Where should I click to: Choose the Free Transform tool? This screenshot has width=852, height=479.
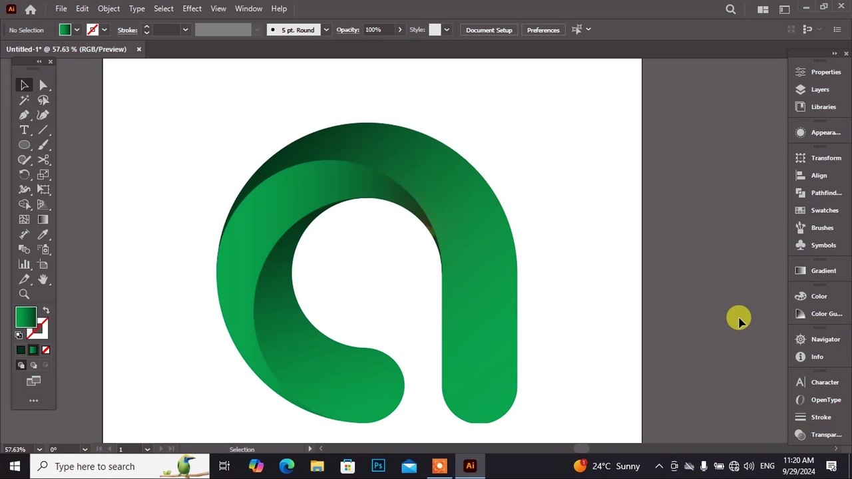(x=43, y=190)
